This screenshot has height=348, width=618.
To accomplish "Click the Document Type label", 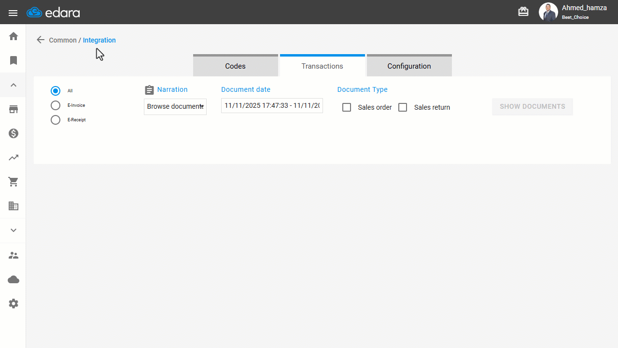I will (x=363, y=89).
